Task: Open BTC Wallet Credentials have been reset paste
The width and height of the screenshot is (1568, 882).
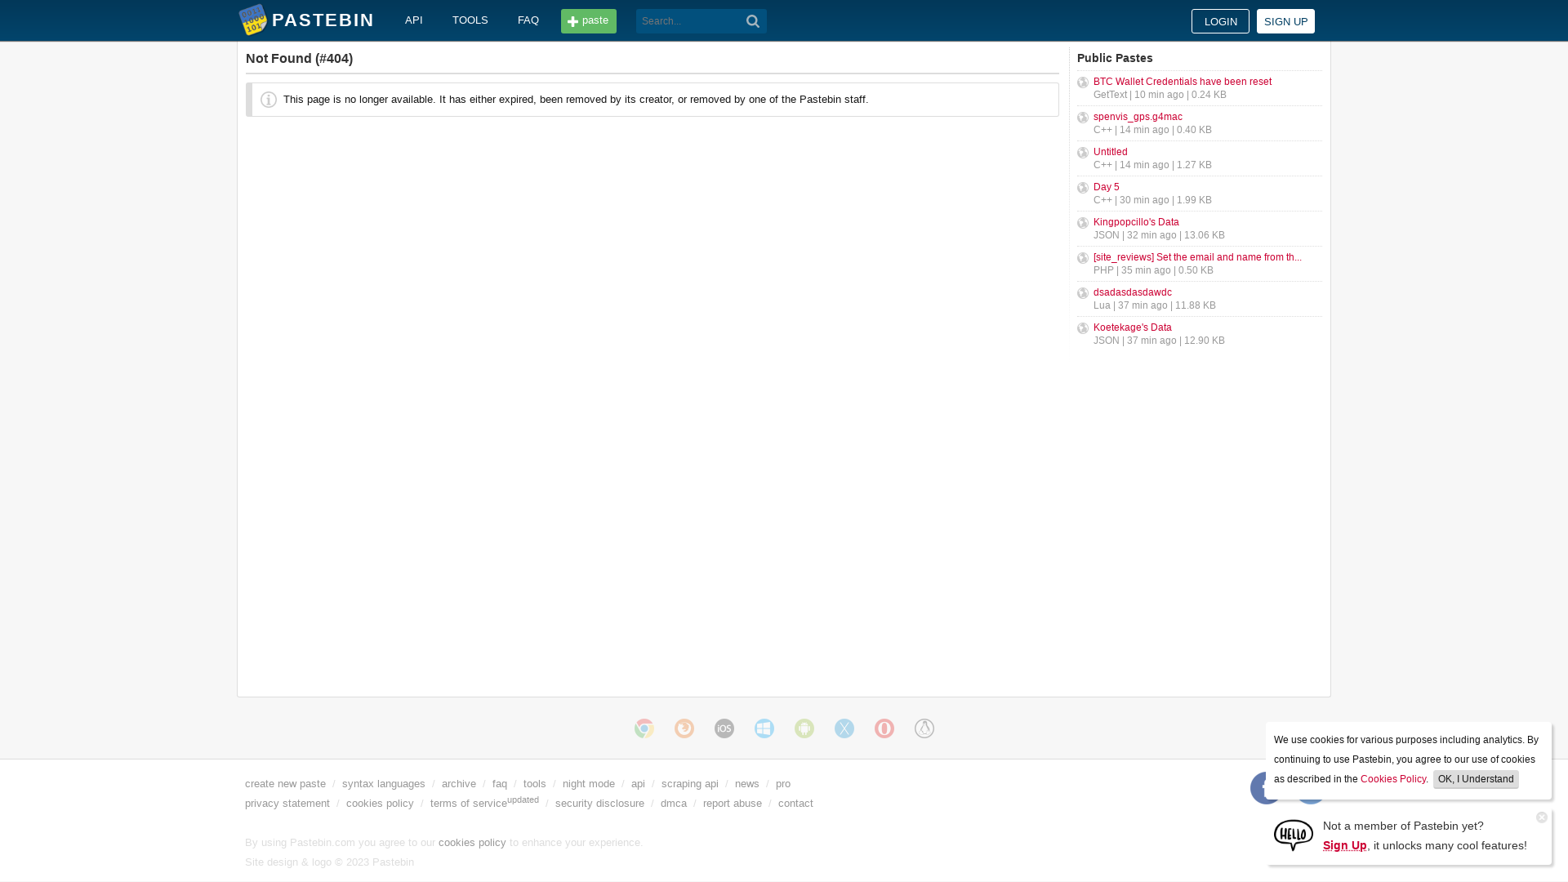Action: [x=1183, y=82]
